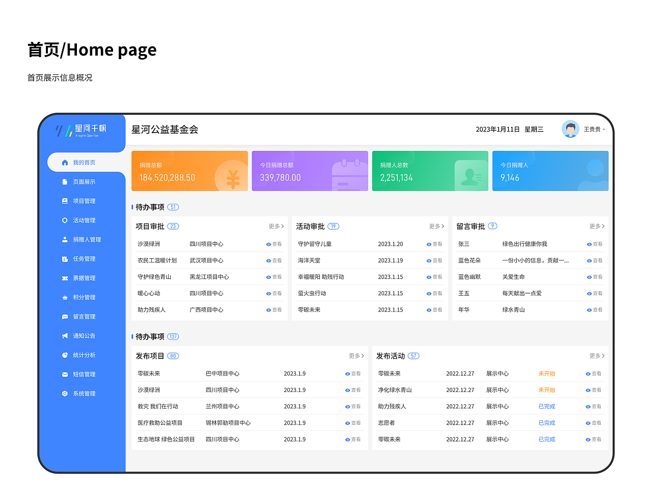
Task: Click the gear icon beside 系统管理
Action: pyautogui.click(x=65, y=394)
